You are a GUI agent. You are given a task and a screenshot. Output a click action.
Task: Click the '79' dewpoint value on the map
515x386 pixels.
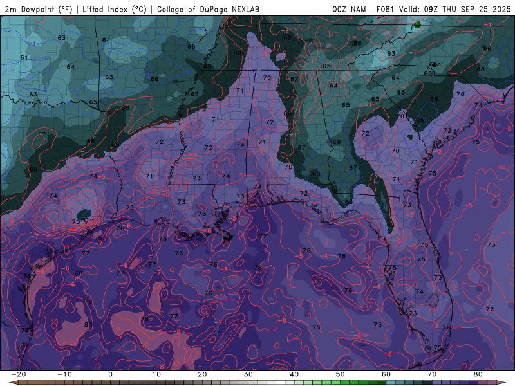[144, 318]
